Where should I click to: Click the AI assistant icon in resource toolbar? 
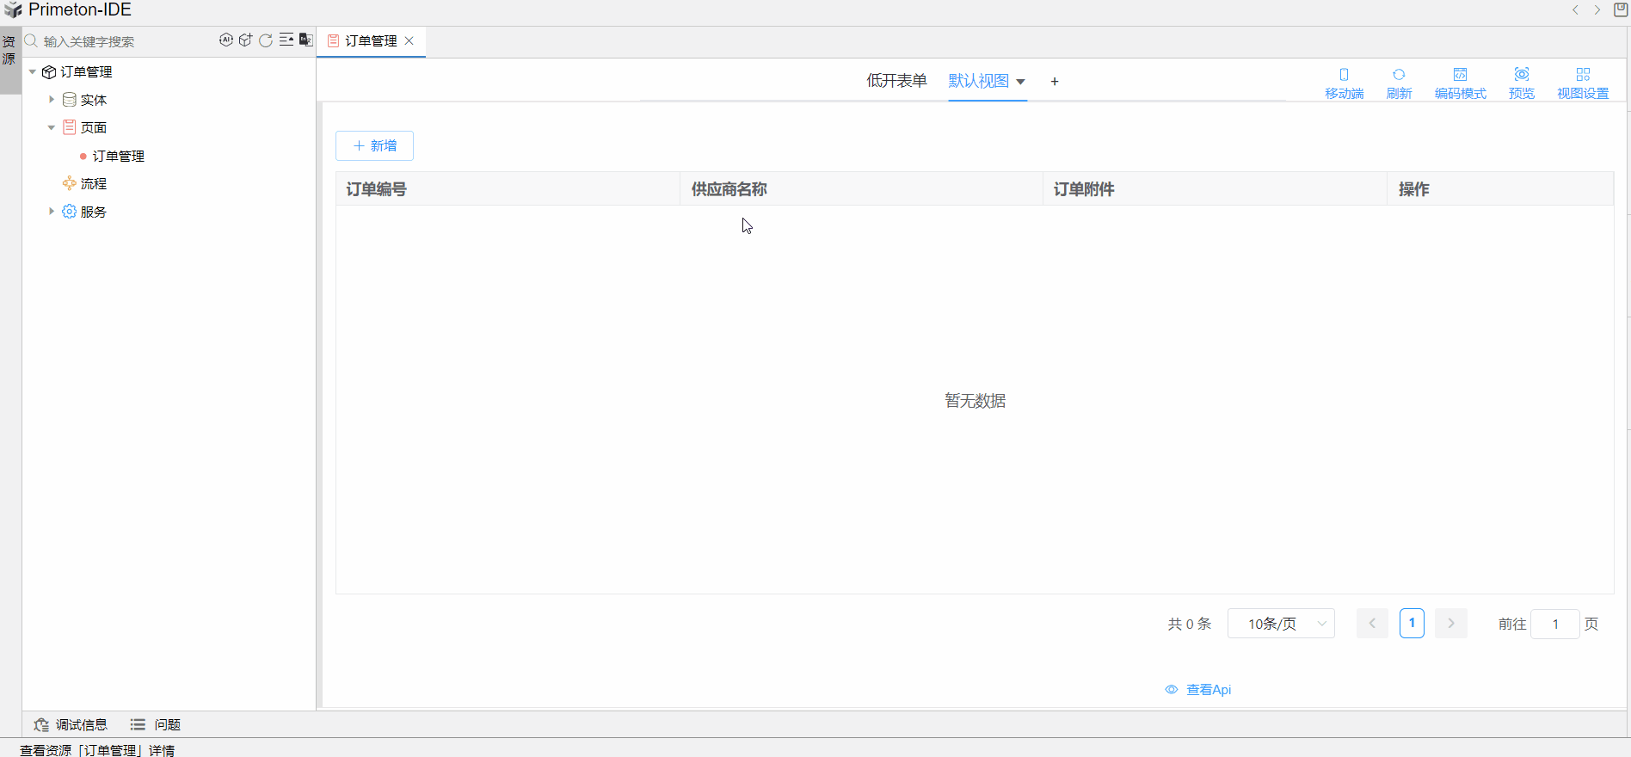(x=225, y=40)
